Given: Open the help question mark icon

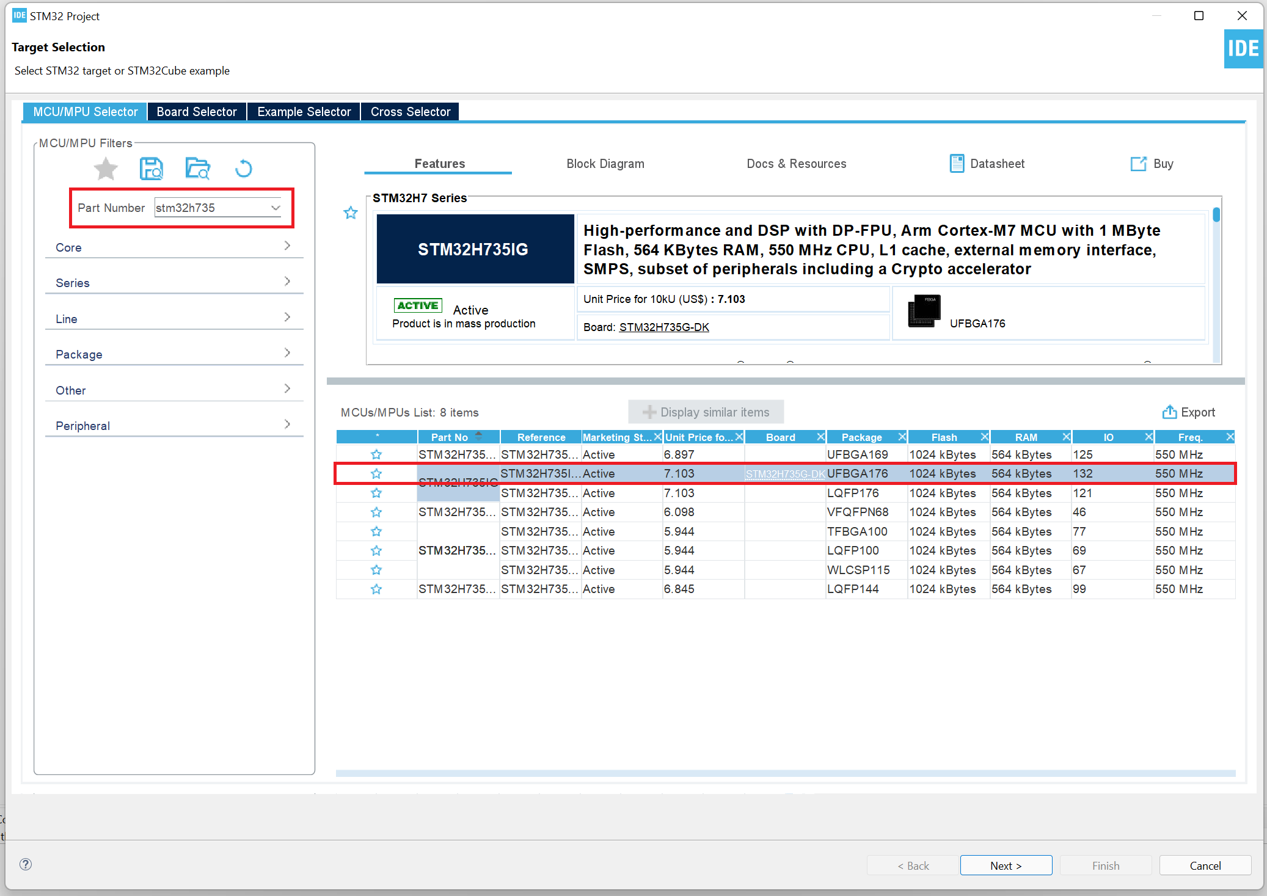Looking at the screenshot, I should click(x=26, y=864).
